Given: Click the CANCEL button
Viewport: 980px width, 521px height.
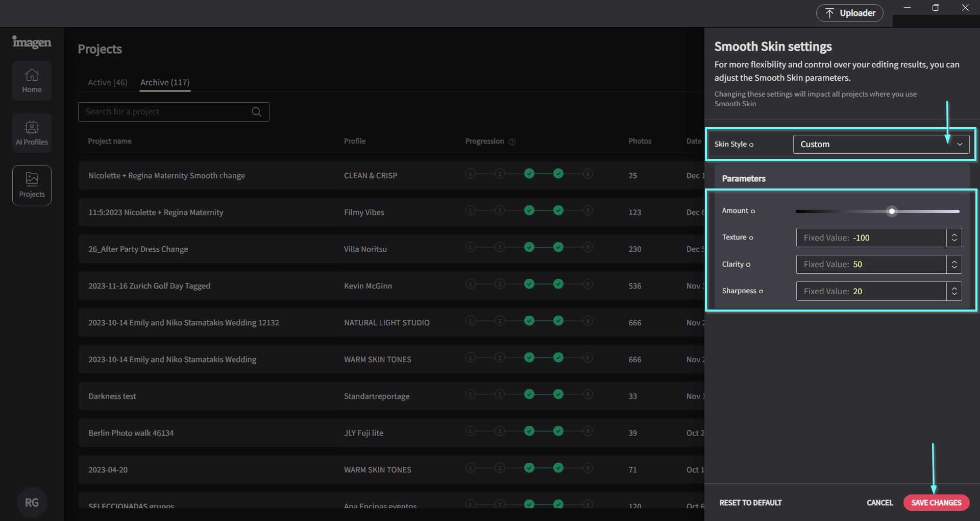Looking at the screenshot, I should point(880,503).
